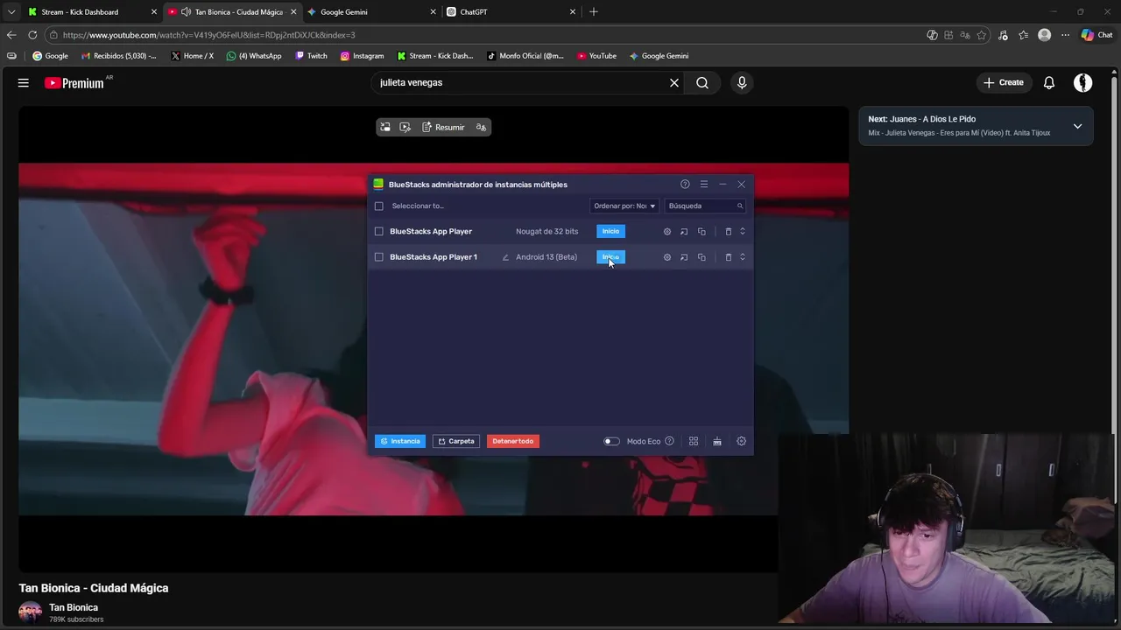Screen dimensions: 1121x630
Task: Open browser favorites list icon
Action: [1023, 35]
